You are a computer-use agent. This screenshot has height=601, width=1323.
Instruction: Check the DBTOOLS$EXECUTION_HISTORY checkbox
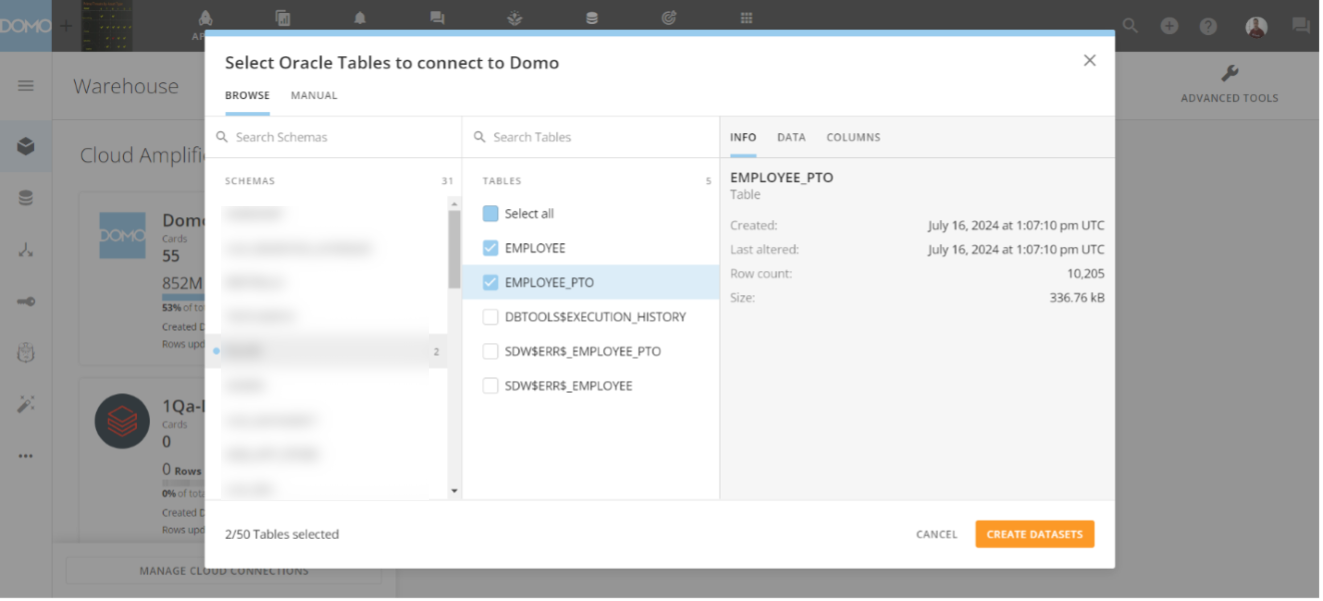[490, 317]
